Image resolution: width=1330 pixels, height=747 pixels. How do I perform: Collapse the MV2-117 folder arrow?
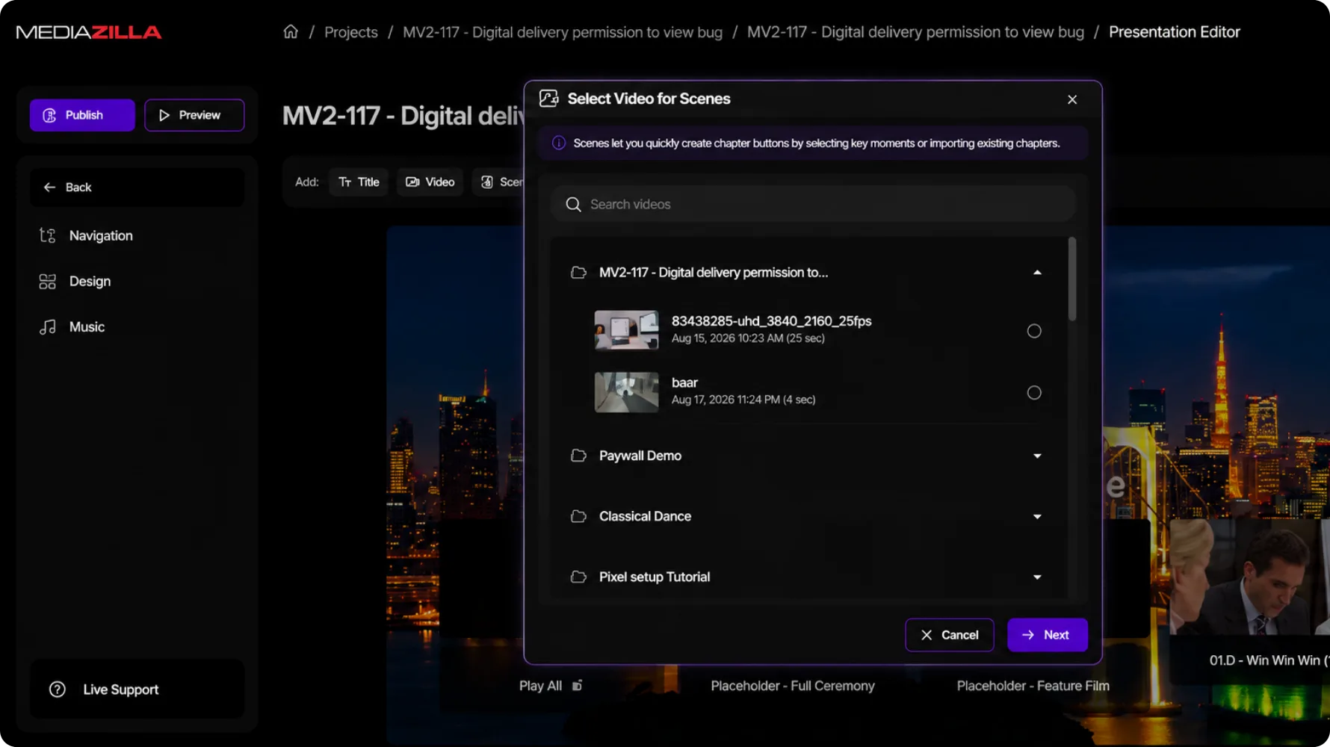point(1037,273)
